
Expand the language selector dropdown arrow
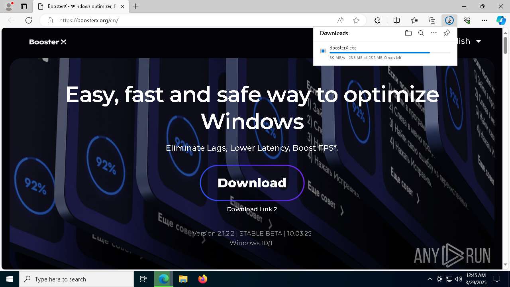point(479,41)
